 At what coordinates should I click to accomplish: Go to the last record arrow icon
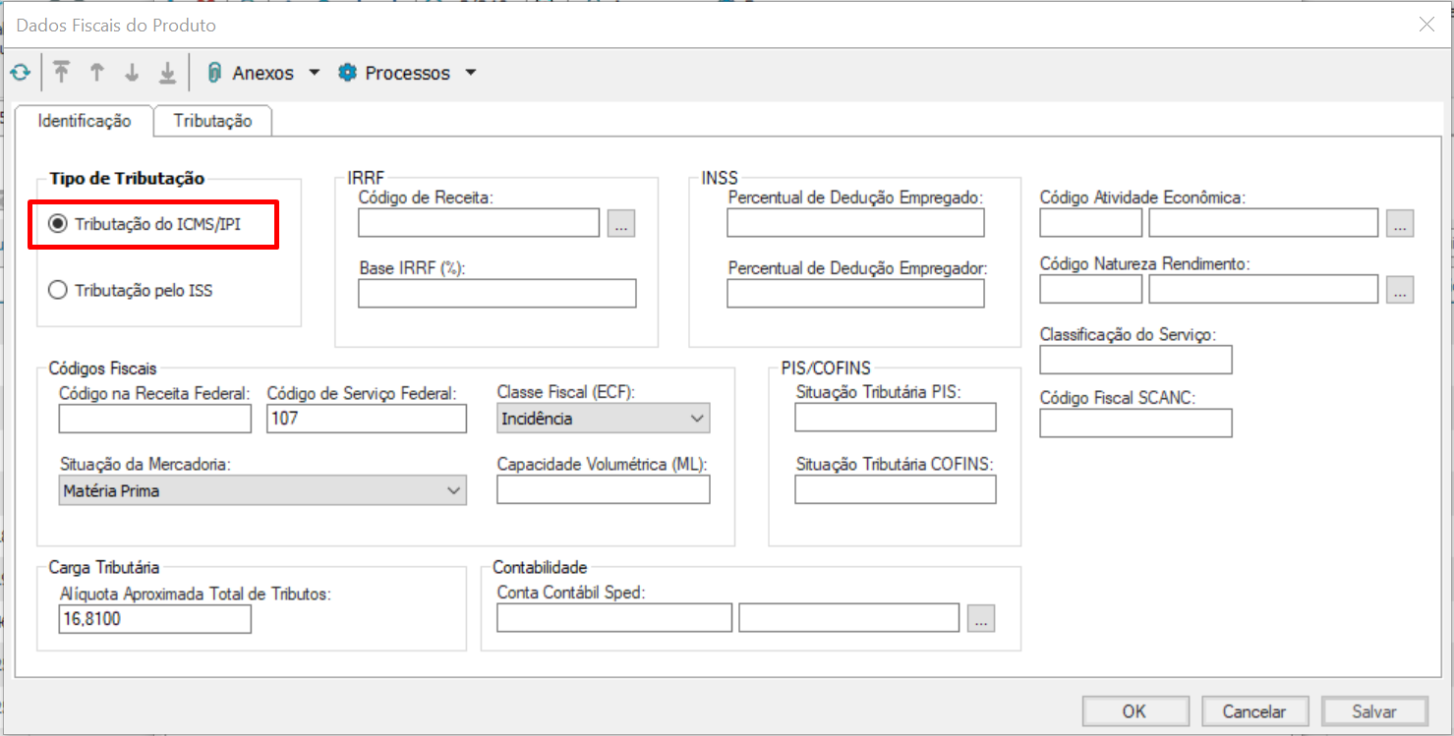[168, 73]
